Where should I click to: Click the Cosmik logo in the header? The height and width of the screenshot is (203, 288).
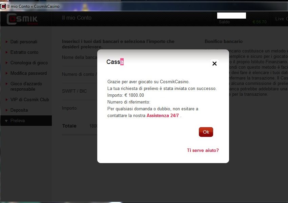(23, 19)
